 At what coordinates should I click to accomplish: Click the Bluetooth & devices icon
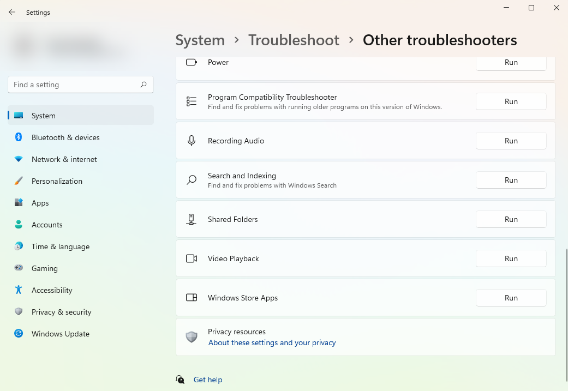point(19,137)
